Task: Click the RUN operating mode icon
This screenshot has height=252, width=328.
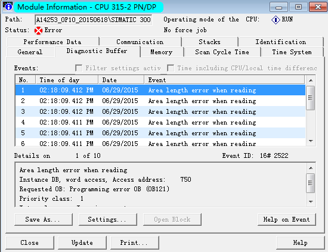Action: point(276,20)
